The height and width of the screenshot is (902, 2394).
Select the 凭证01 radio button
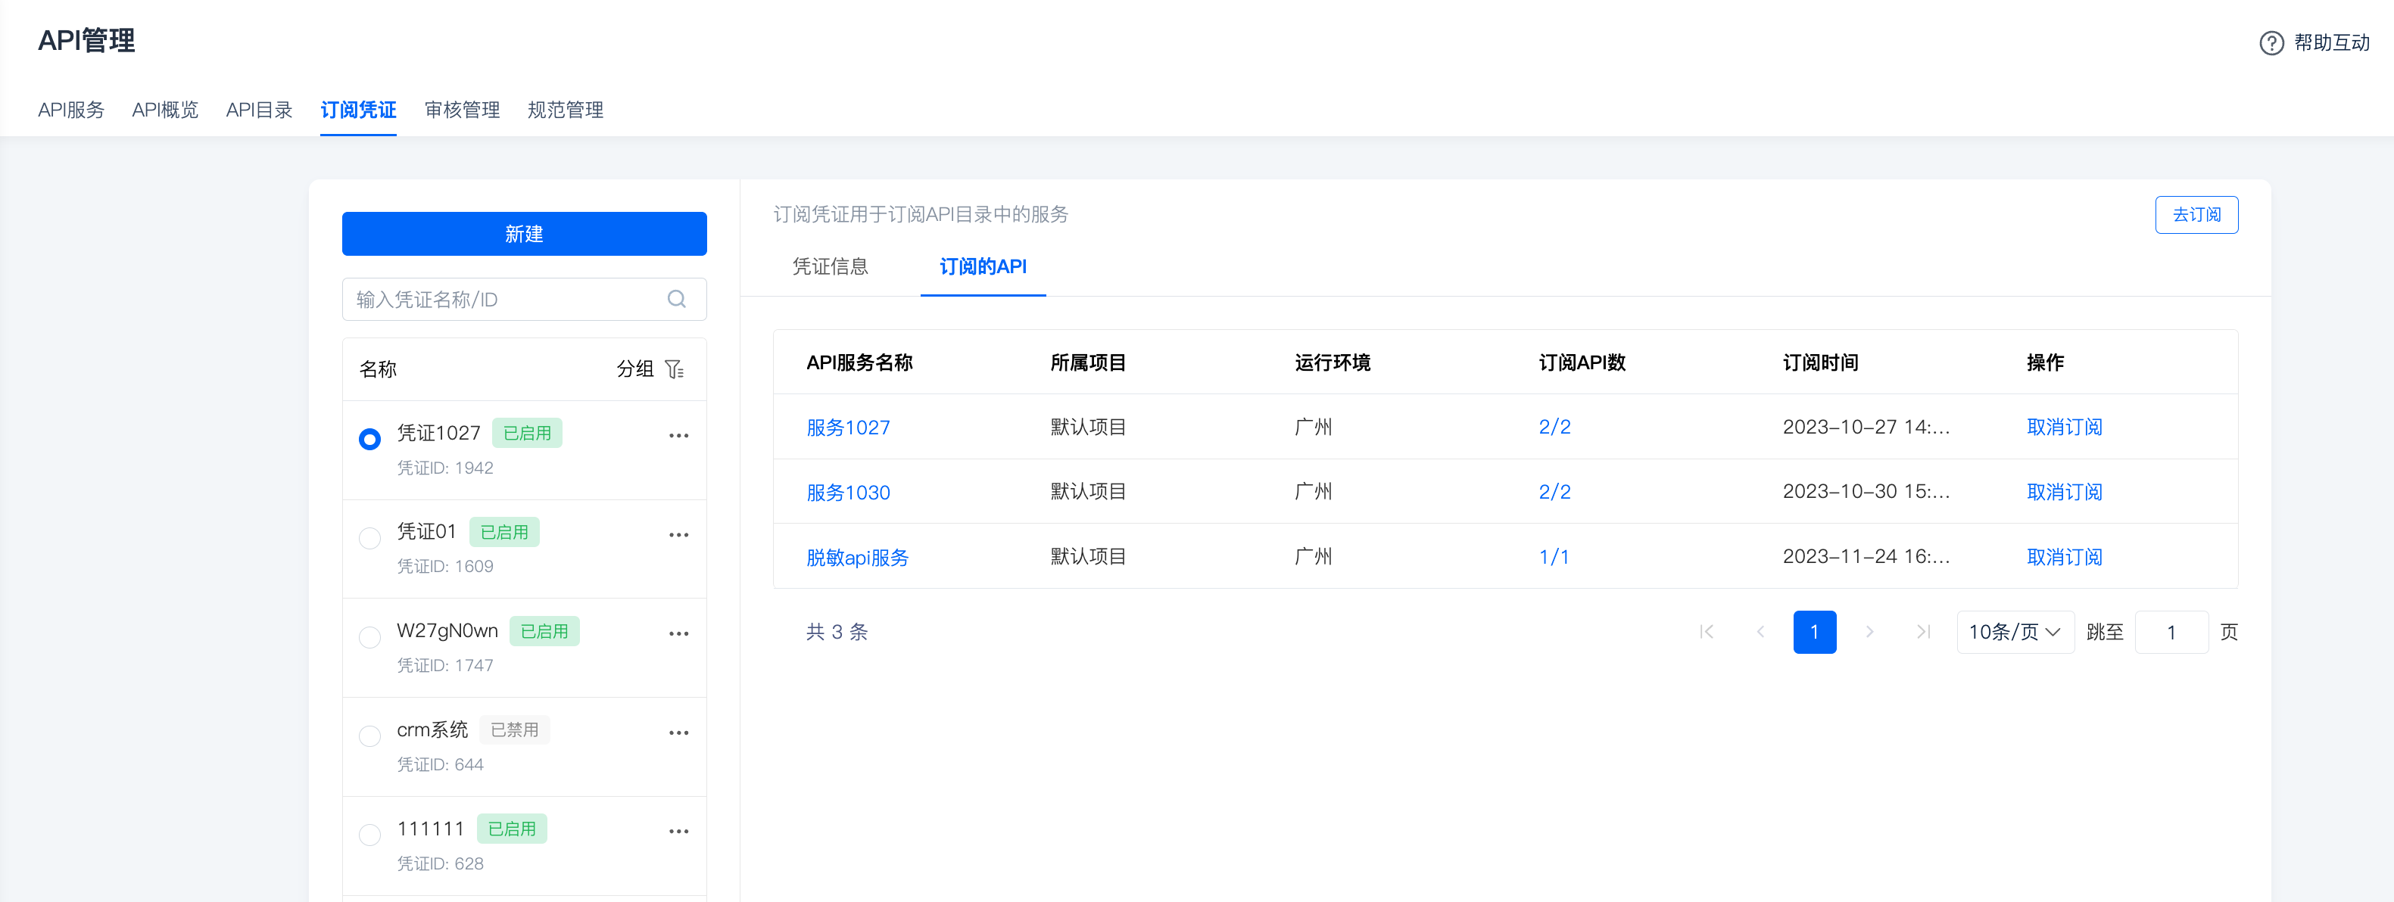370,538
